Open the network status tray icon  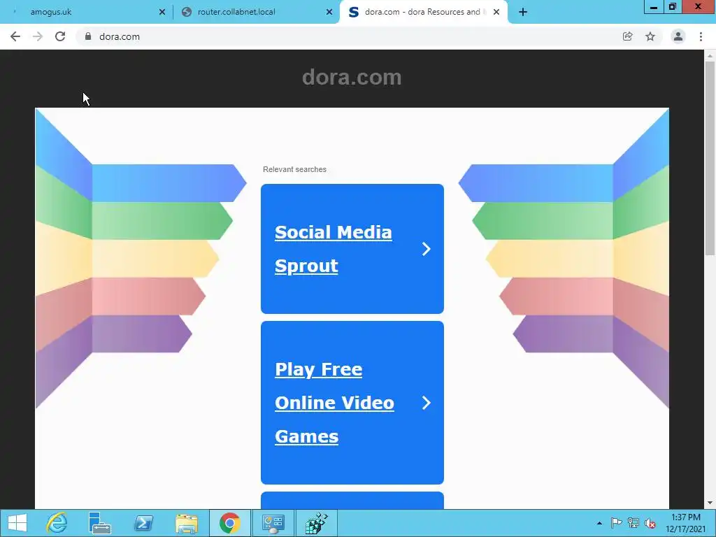pyautogui.click(x=633, y=523)
